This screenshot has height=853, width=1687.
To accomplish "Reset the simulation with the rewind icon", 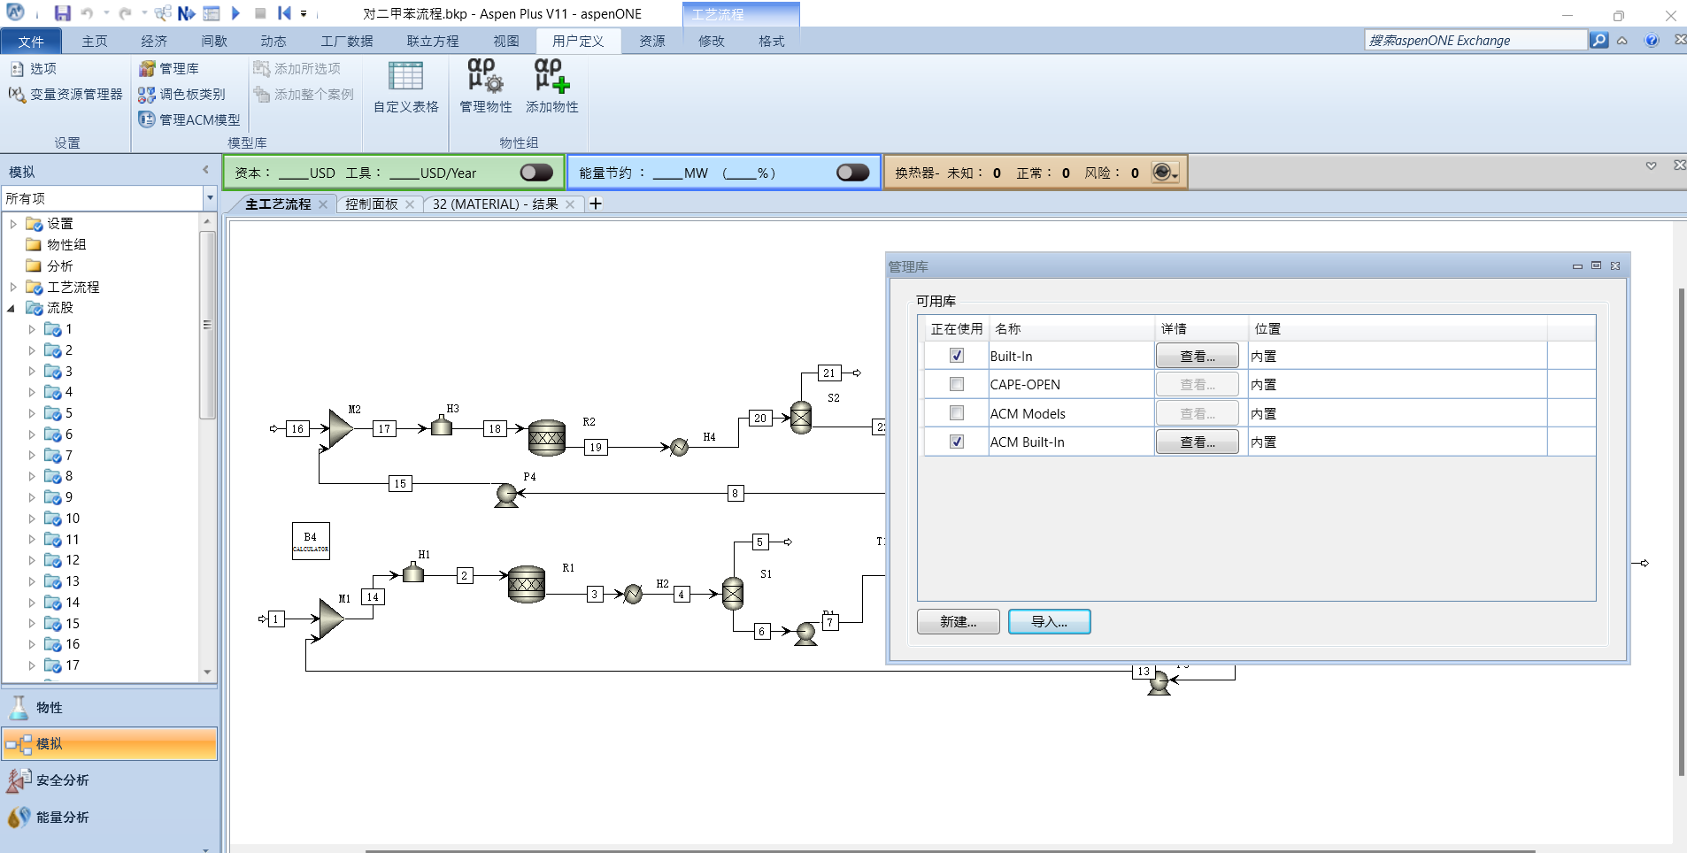I will click(284, 13).
